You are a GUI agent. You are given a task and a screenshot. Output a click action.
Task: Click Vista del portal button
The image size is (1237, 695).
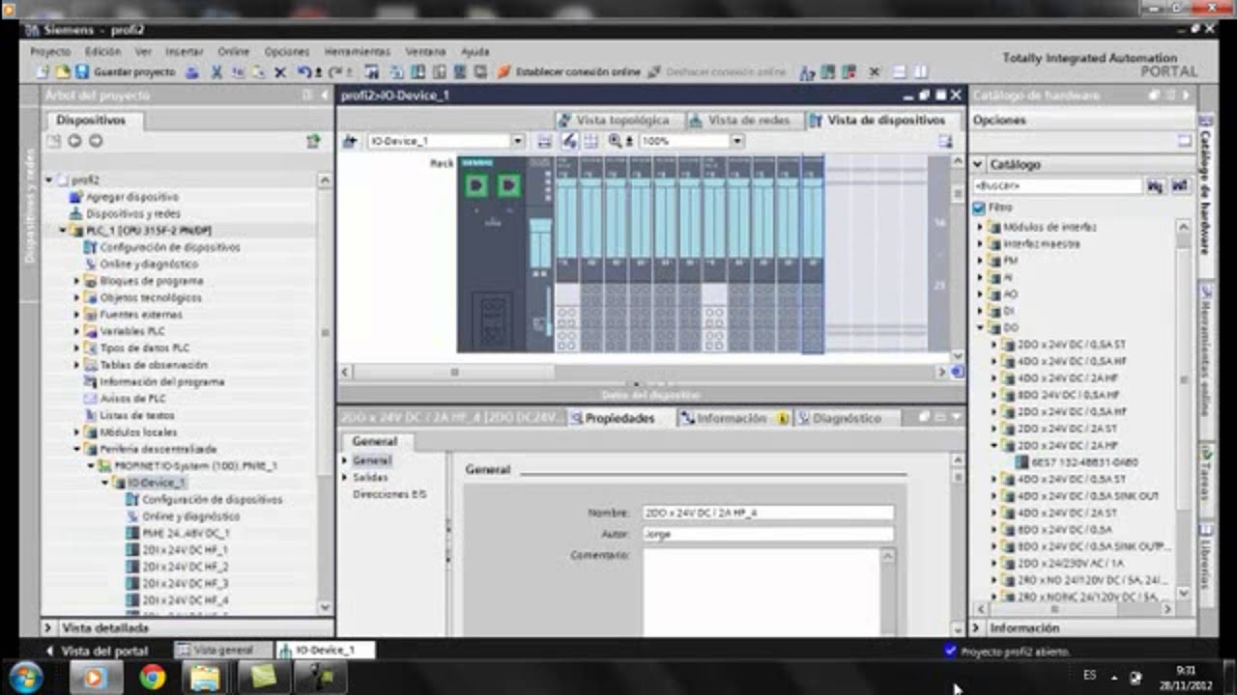pos(97,651)
